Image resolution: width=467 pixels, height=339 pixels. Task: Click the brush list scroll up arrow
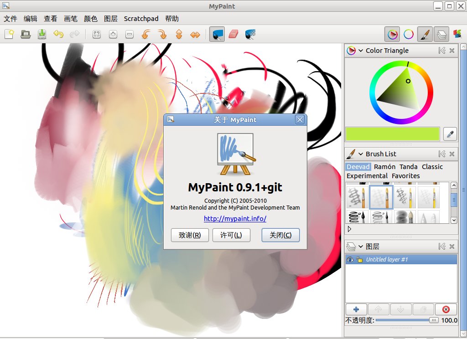click(x=454, y=185)
